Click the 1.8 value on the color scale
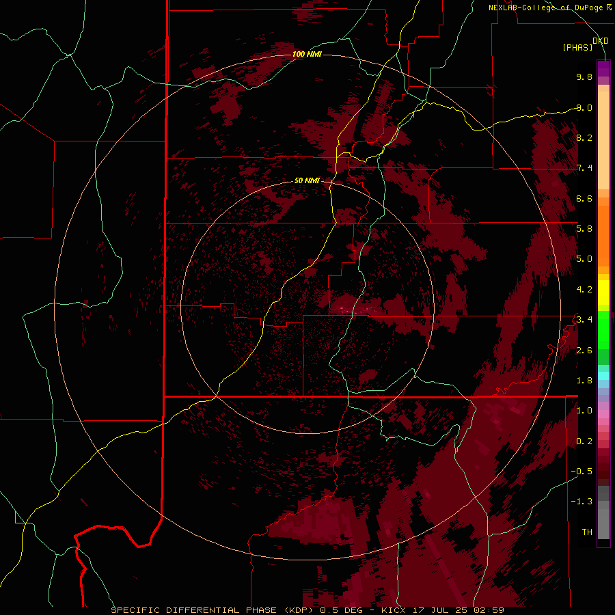The image size is (615, 615). coord(584,381)
